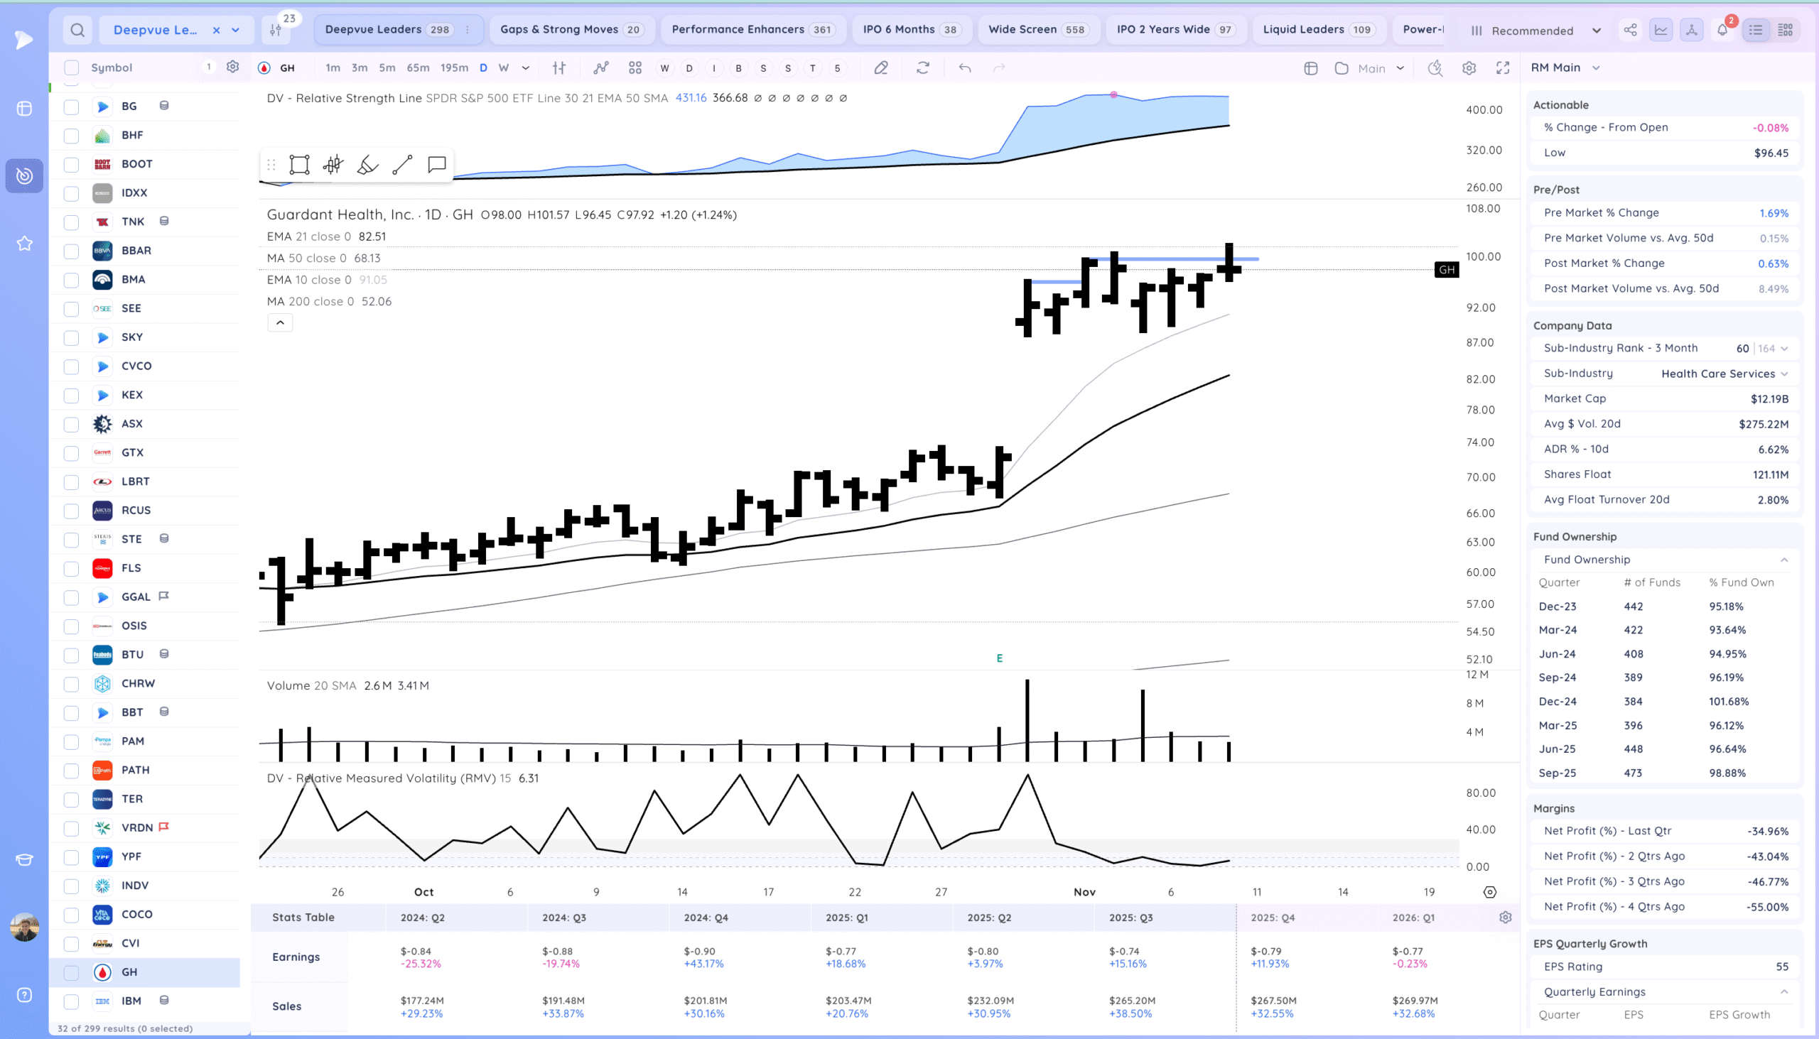Tick the checkbox next to PATH
The image size is (1819, 1039).
pos(71,770)
